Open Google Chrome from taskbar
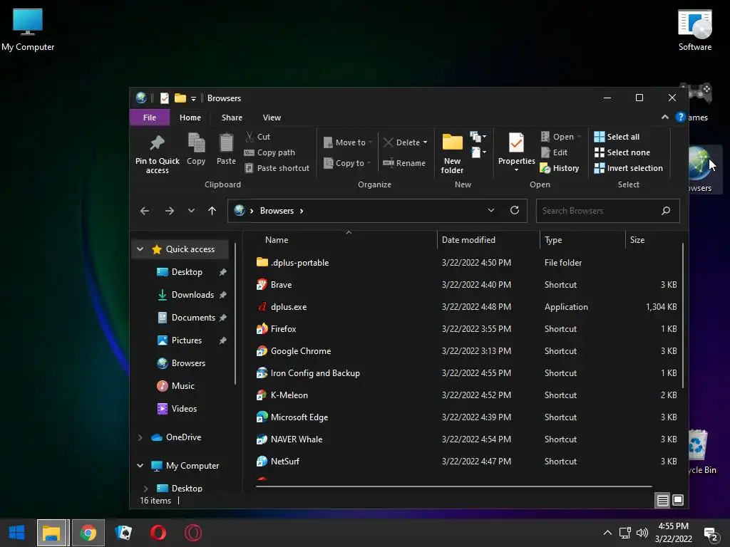730x547 pixels. coord(88,533)
